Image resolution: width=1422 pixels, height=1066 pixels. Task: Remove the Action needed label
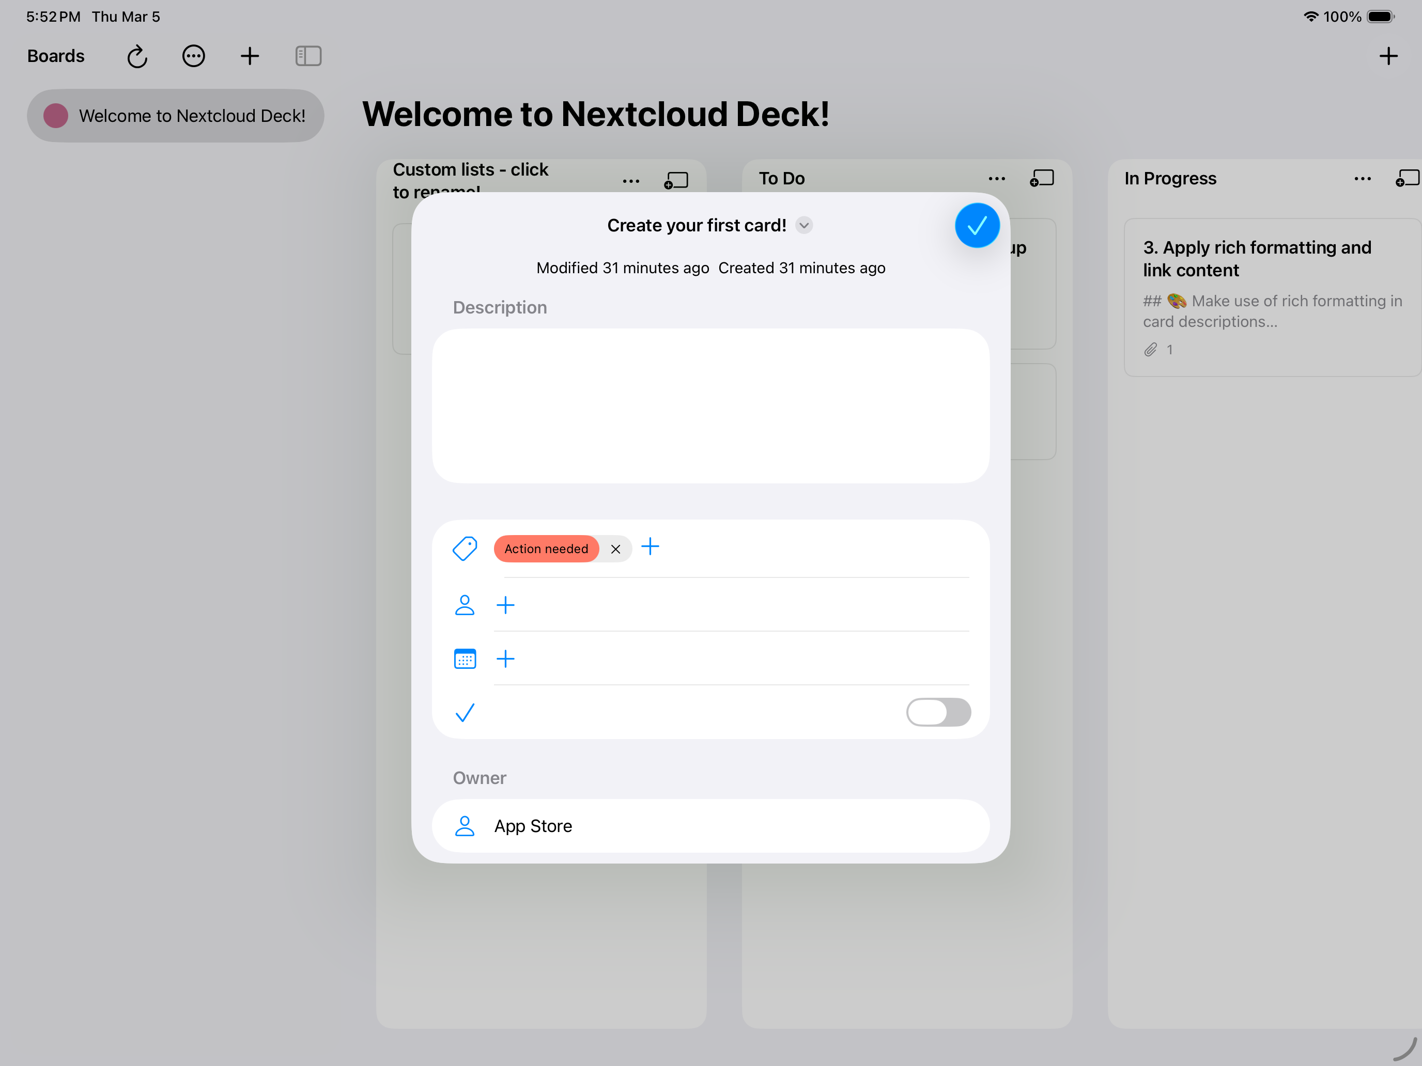coord(615,548)
